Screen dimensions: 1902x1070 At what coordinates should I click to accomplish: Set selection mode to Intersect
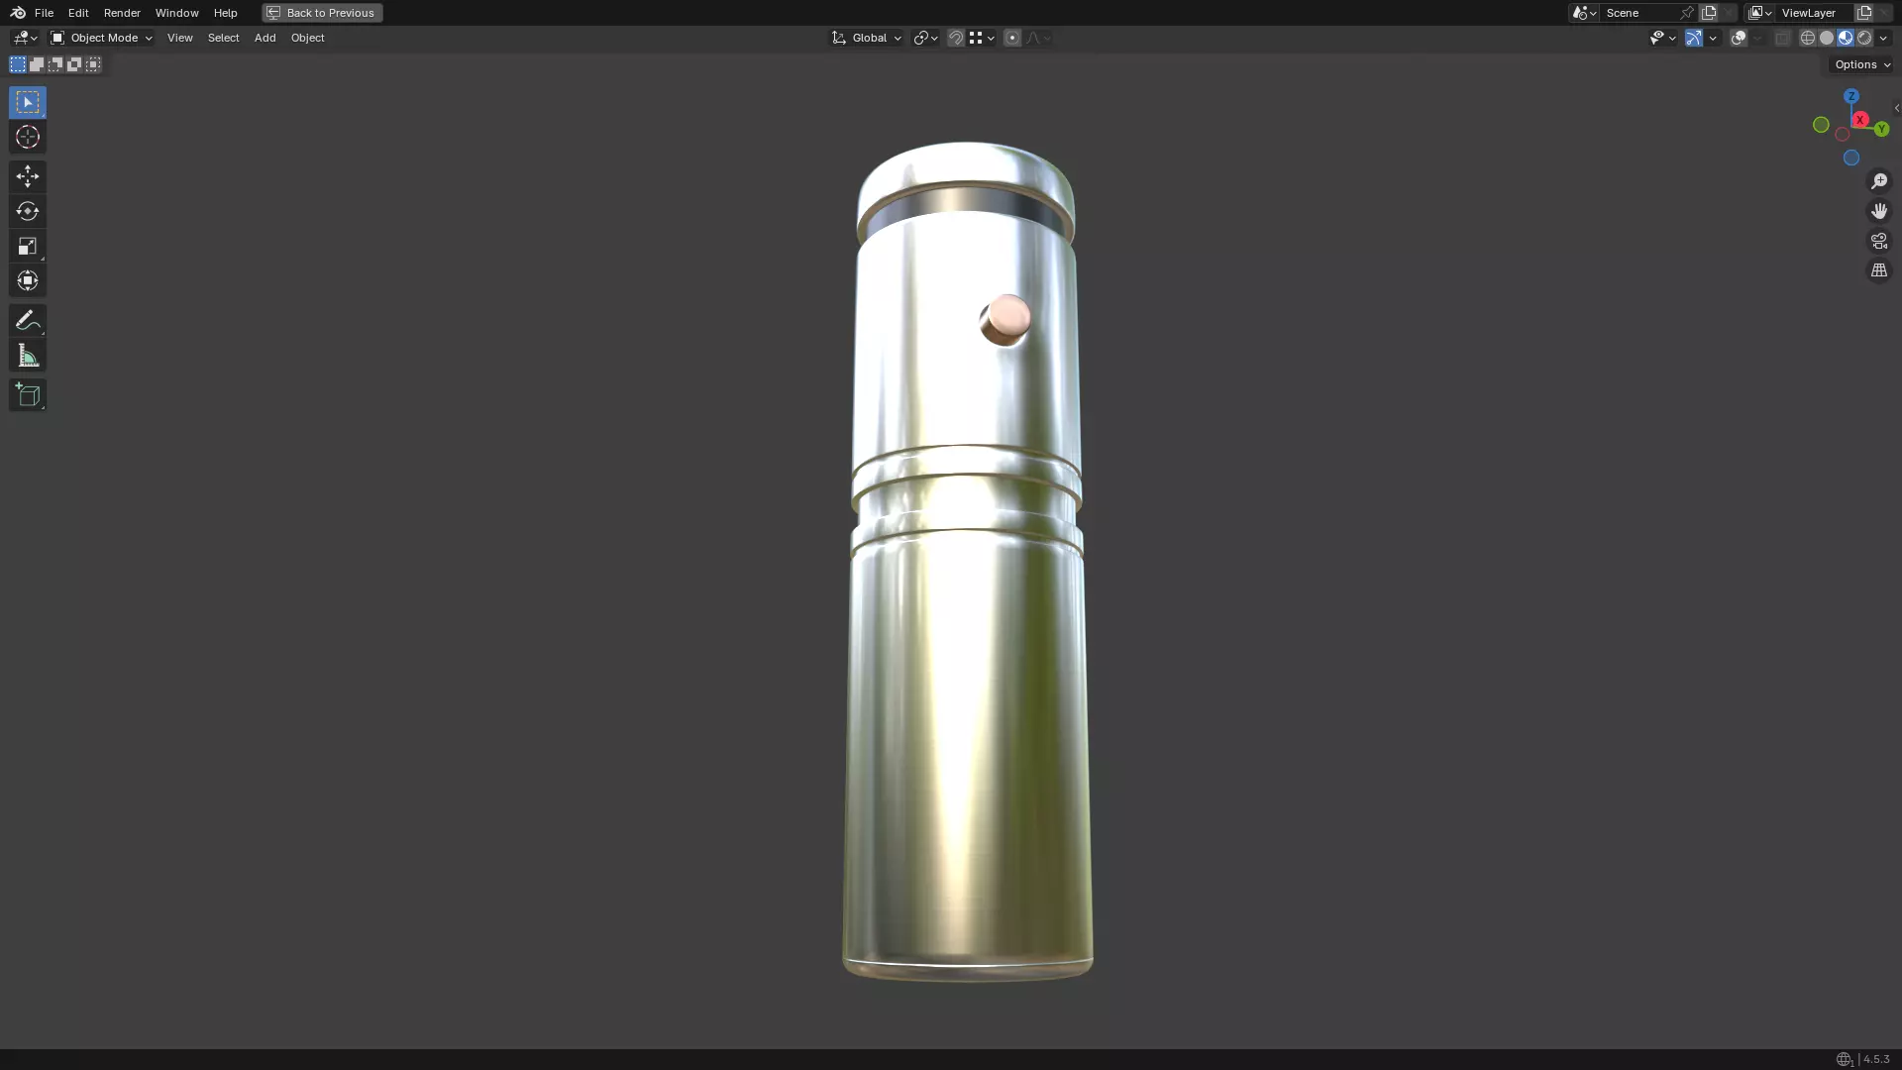pos(93,64)
